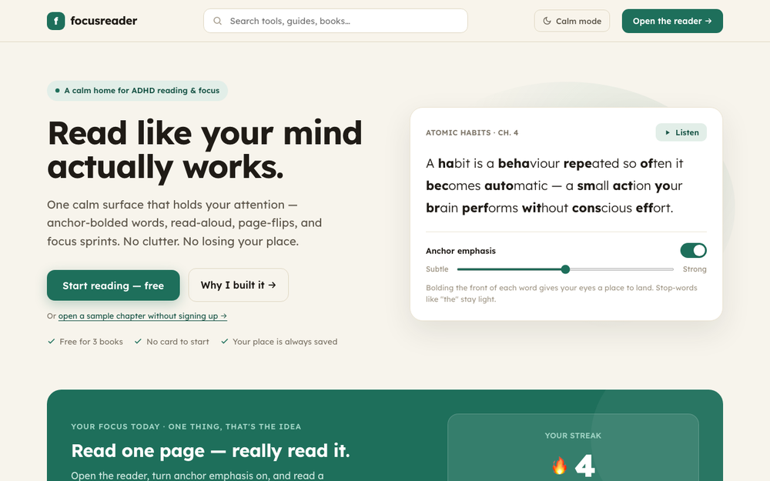Click the YOUR FOCUS TODAY caption
The width and height of the screenshot is (770, 481).
coord(186,426)
